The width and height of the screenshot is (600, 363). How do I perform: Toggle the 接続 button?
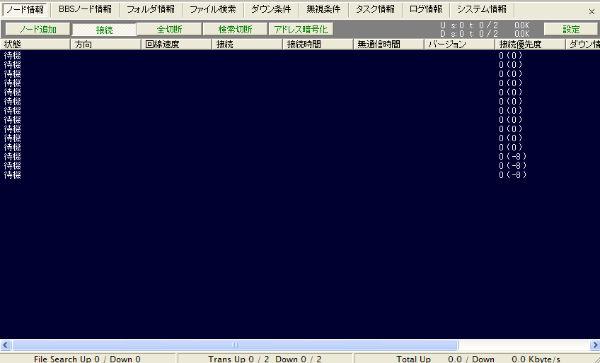pyautogui.click(x=104, y=30)
